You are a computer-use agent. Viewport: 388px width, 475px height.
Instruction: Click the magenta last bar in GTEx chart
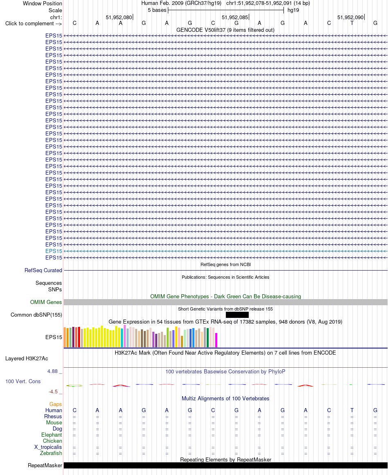pyautogui.click(x=216, y=340)
